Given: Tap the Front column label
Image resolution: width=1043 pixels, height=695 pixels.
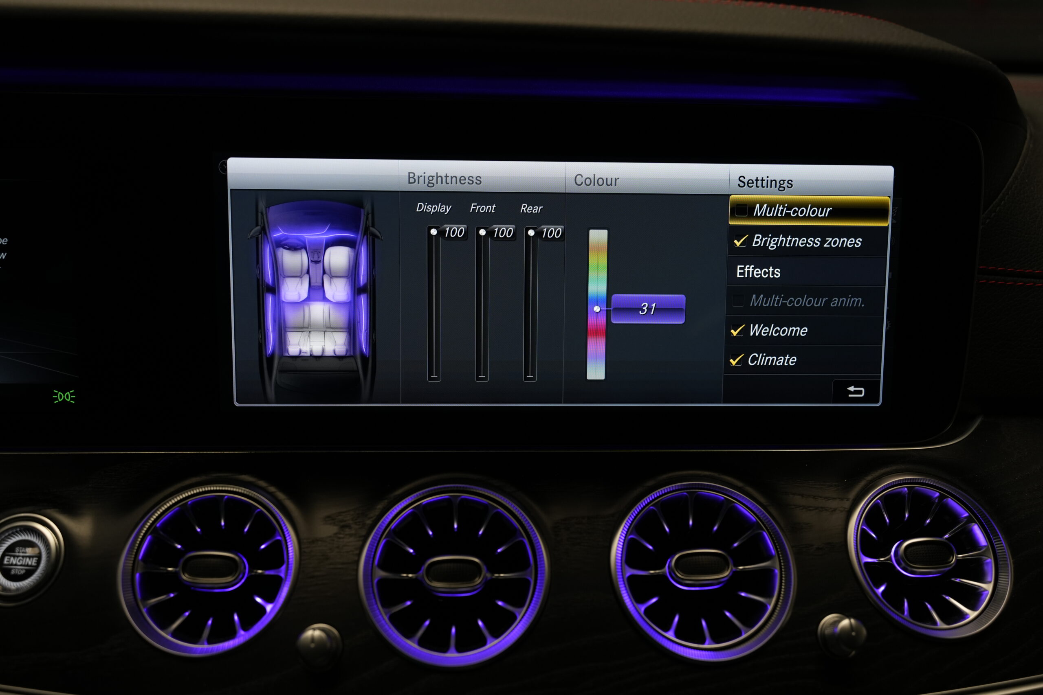Looking at the screenshot, I should (x=482, y=208).
